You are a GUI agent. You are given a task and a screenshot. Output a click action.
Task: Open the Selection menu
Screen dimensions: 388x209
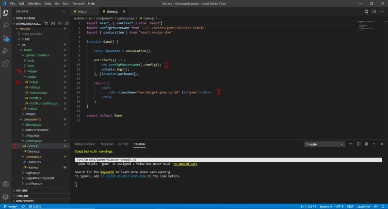(x=34, y=3)
